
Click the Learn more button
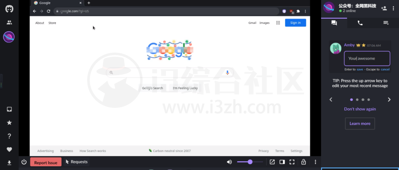click(x=360, y=124)
